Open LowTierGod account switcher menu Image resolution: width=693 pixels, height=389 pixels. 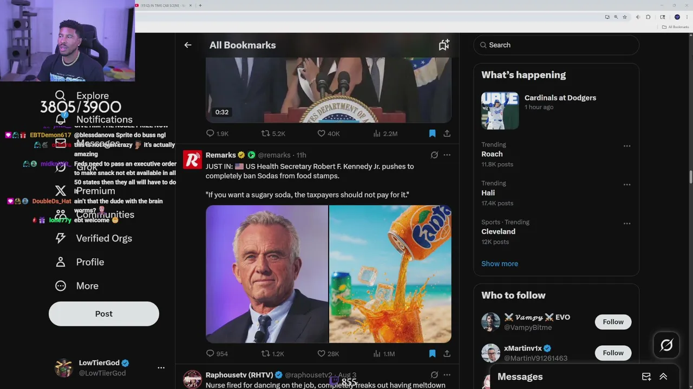tap(161, 368)
